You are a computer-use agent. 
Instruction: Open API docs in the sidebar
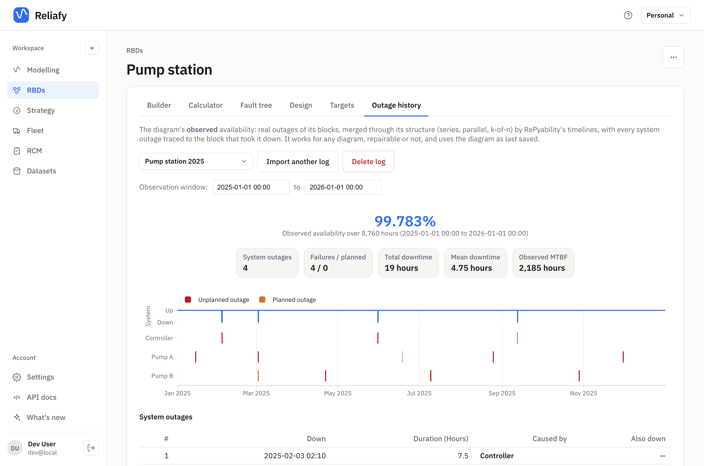pyautogui.click(x=53, y=397)
